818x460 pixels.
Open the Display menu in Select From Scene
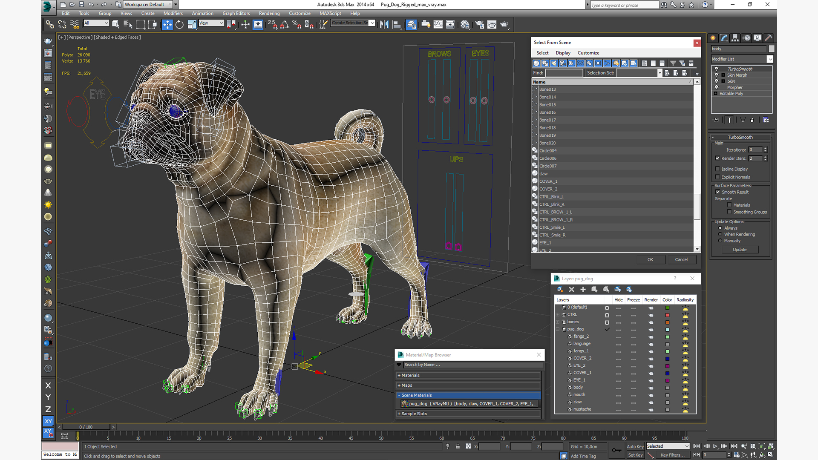click(x=563, y=53)
